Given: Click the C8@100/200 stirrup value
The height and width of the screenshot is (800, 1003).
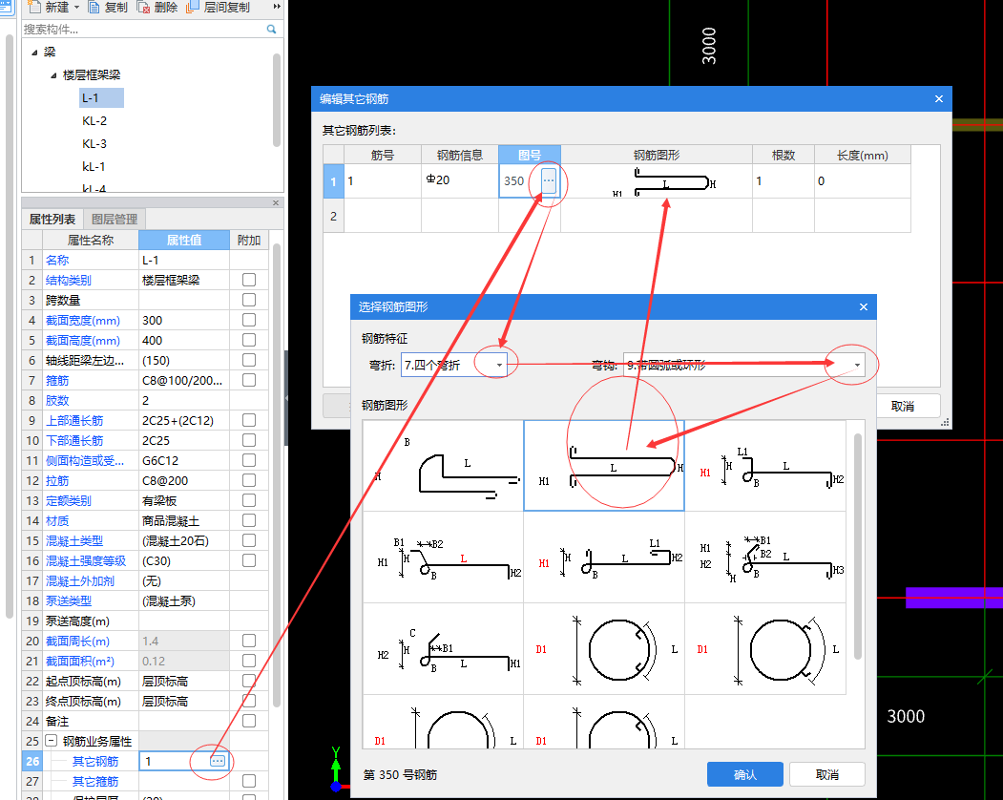Looking at the screenshot, I should click(183, 380).
